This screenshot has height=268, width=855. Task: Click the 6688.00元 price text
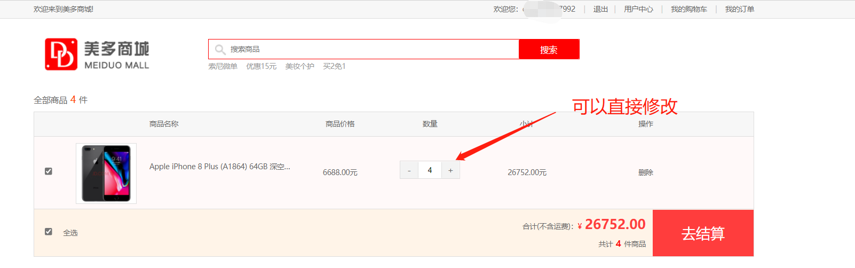point(340,172)
